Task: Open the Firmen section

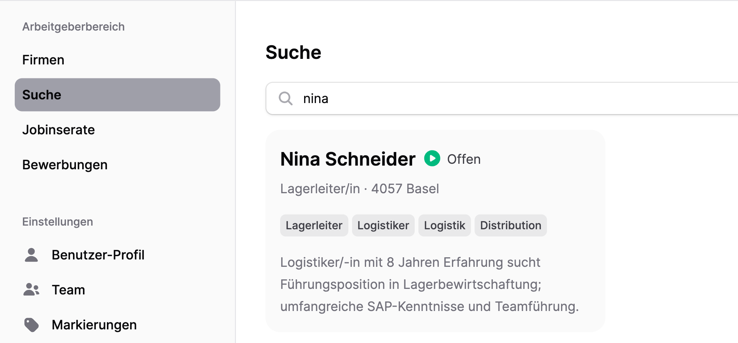Action: point(43,59)
